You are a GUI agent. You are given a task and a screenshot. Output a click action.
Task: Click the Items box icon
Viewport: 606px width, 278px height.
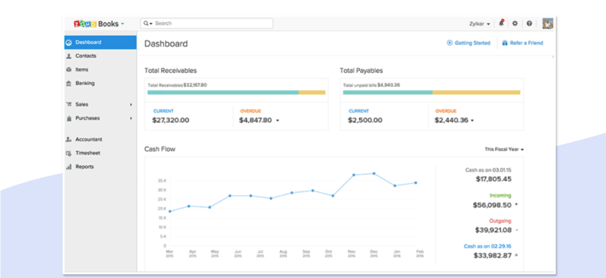click(x=69, y=70)
